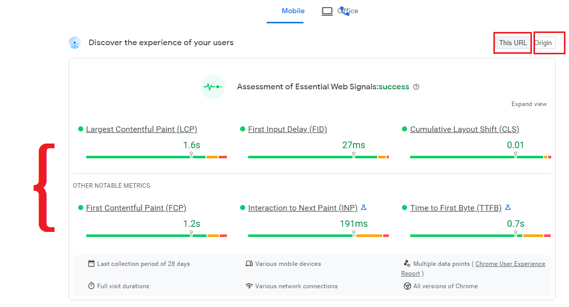This screenshot has width=569, height=307.
Task: Click the green success status text
Action: tap(394, 87)
